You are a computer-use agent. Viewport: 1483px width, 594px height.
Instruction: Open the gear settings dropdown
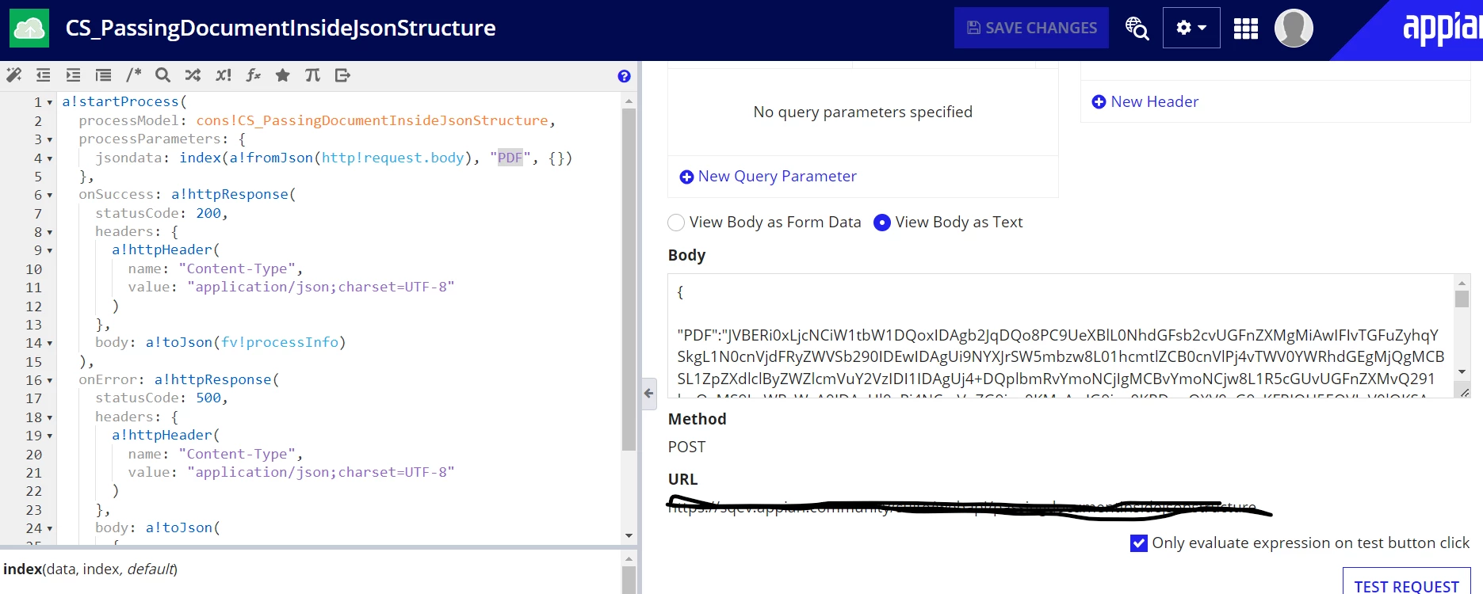click(x=1191, y=28)
